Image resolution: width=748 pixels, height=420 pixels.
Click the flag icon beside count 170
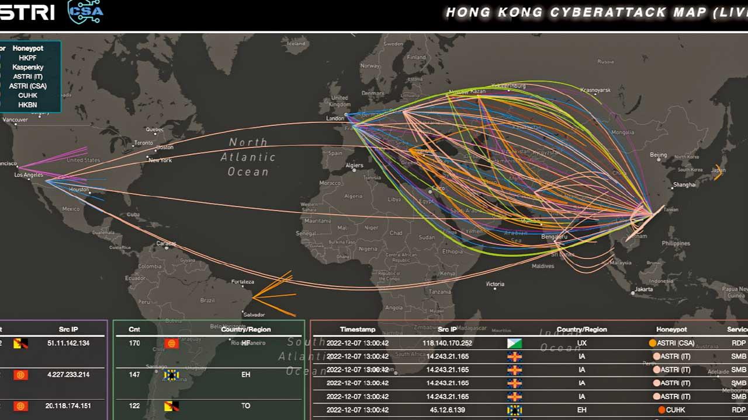[171, 343]
